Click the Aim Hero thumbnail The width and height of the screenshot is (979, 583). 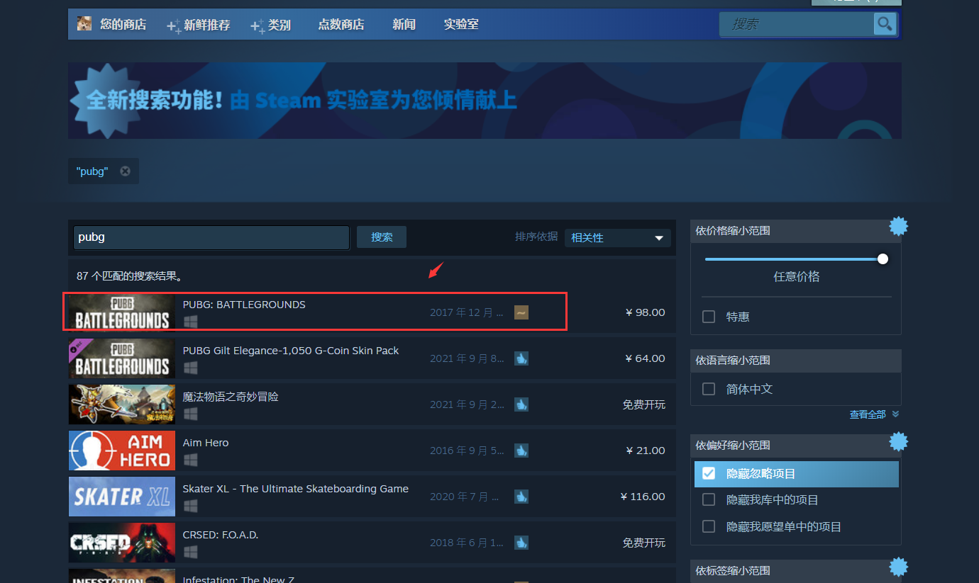pyautogui.click(x=122, y=451)
